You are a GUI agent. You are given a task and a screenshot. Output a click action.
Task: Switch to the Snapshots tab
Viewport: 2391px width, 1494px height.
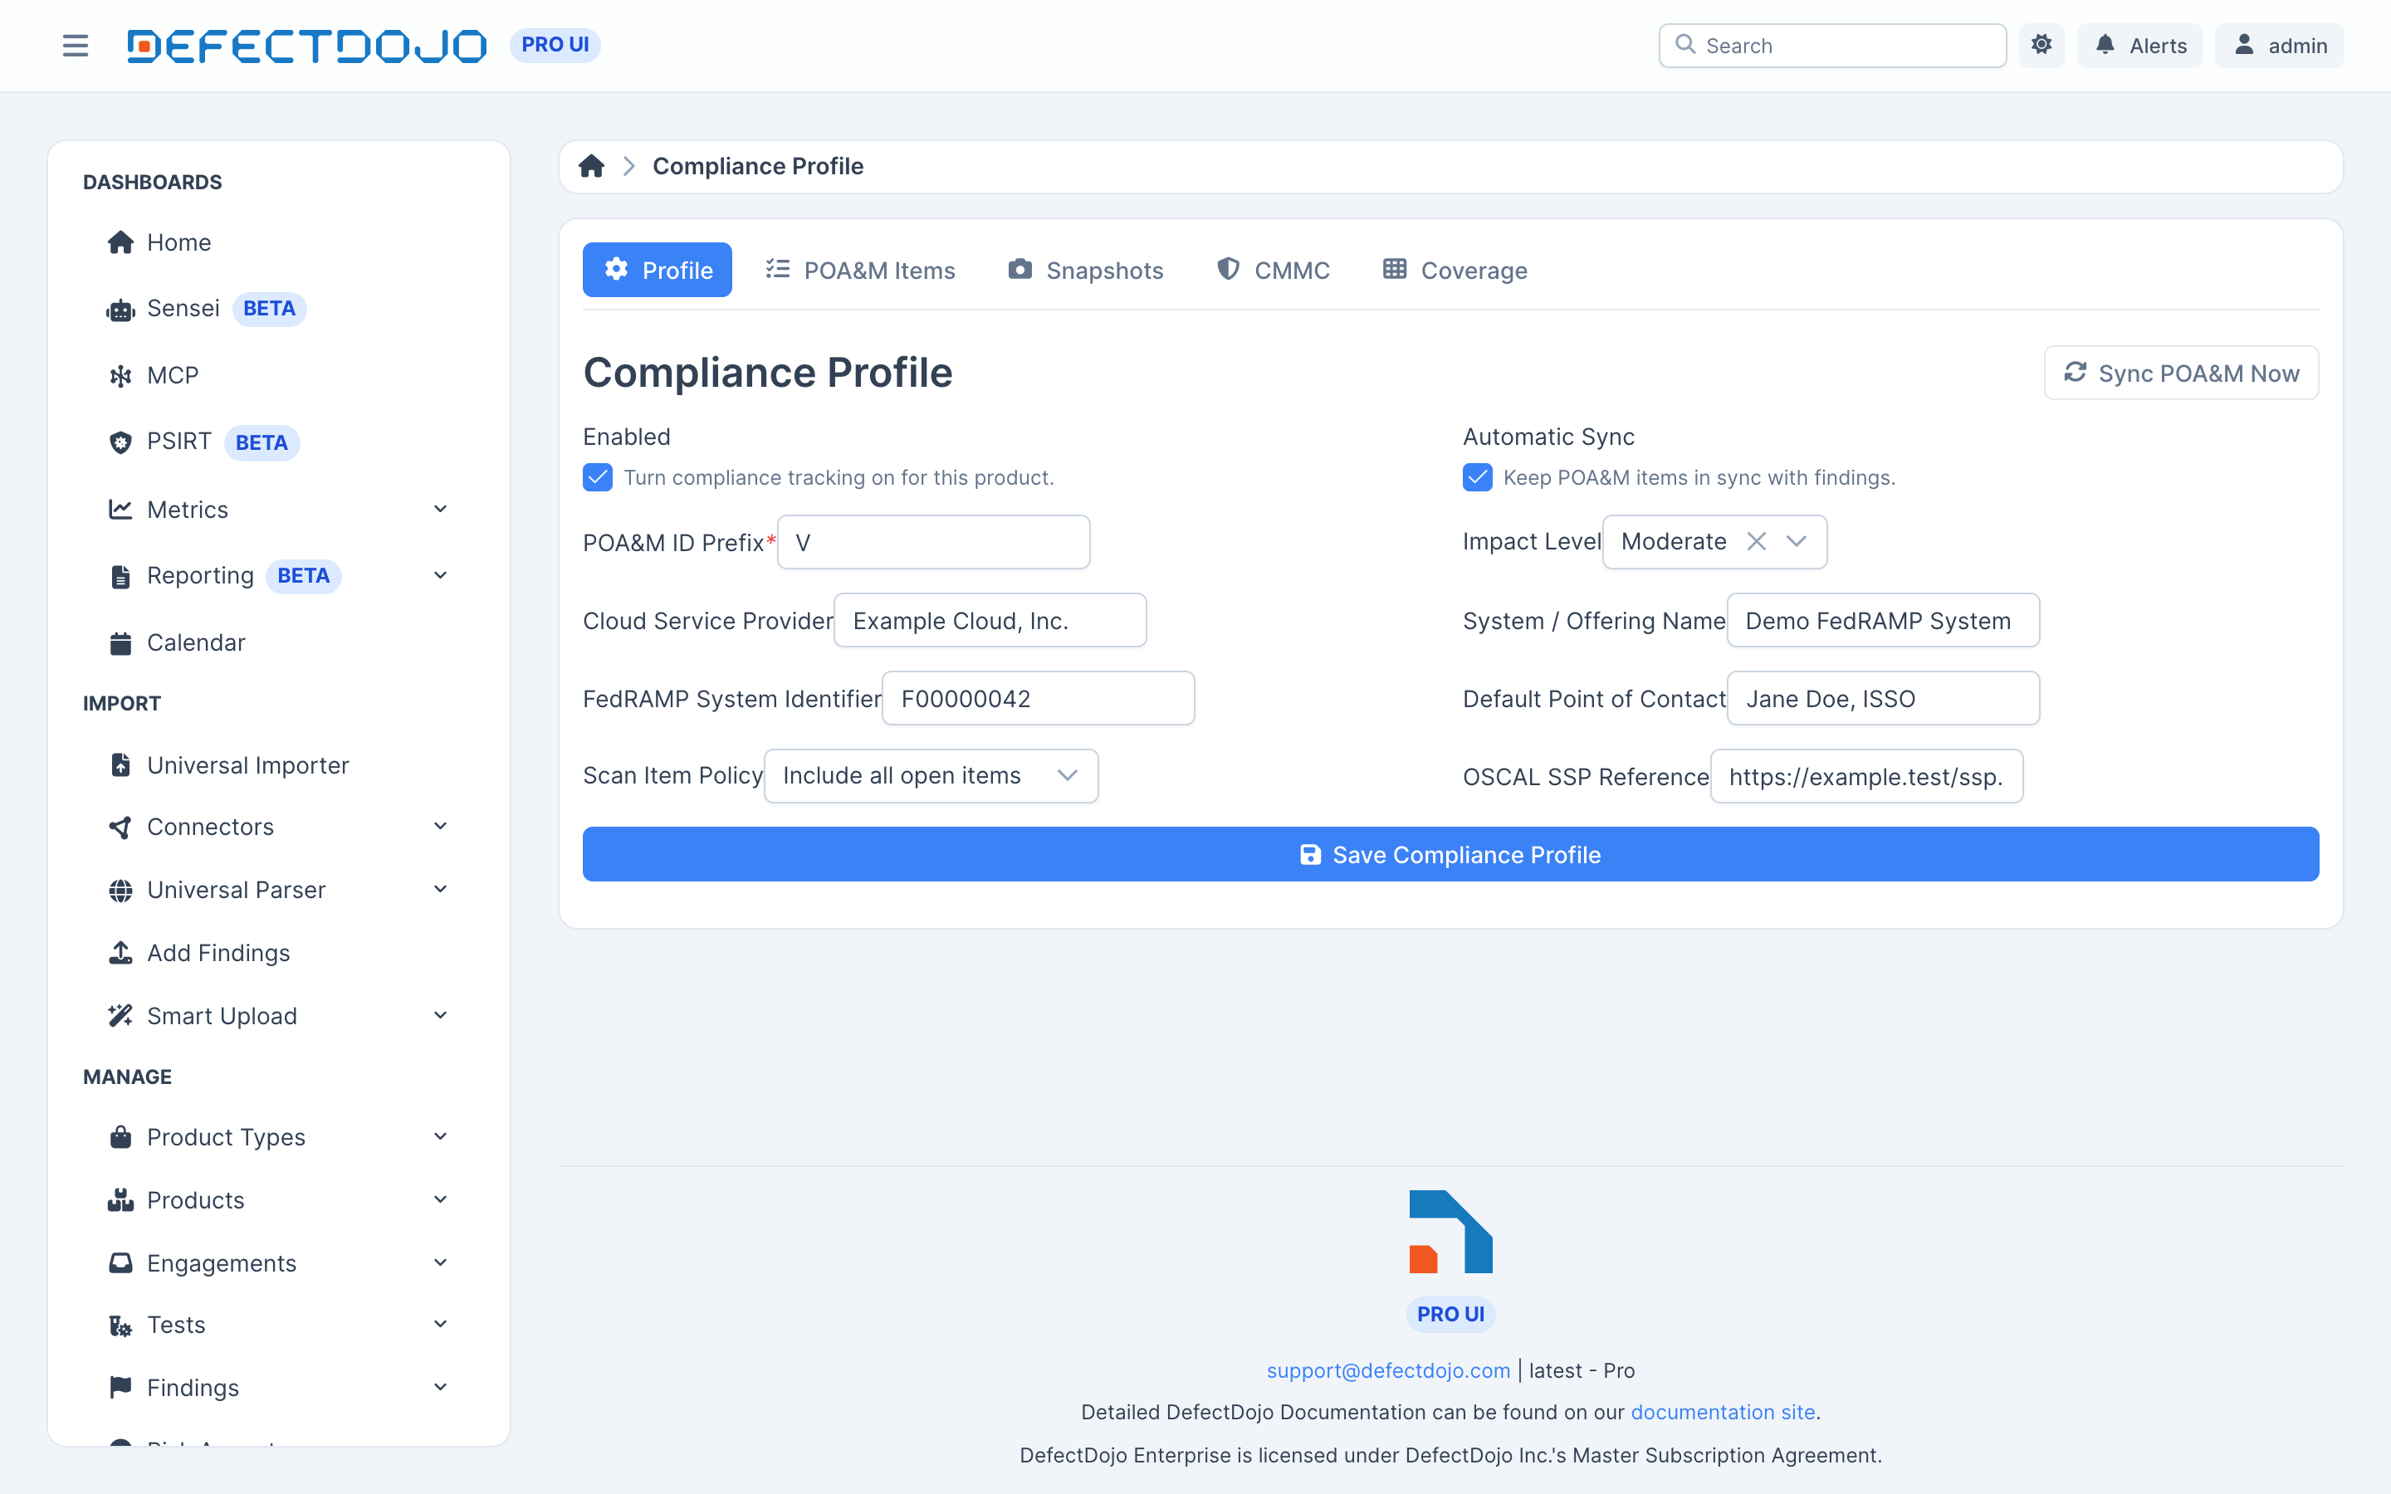pyautogui.click(x=1085, y=270)
